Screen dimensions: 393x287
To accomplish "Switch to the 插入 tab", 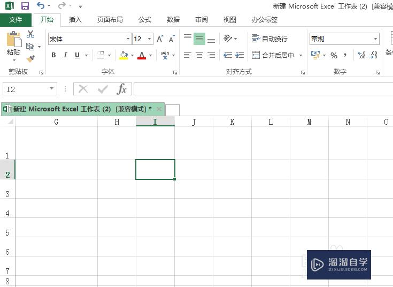I will click(75, 20).
